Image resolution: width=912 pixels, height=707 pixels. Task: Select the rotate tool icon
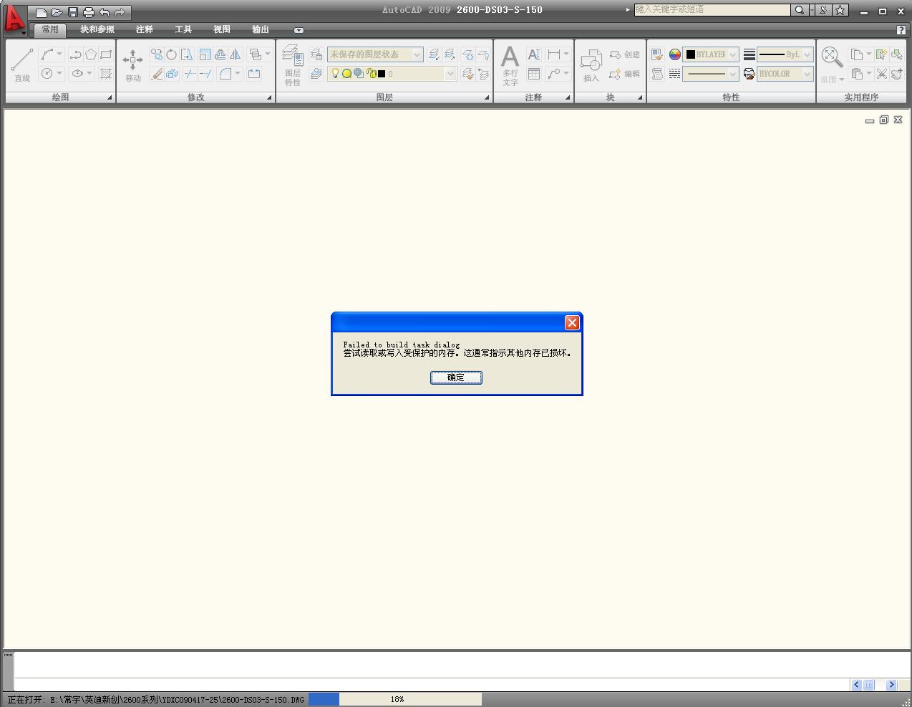172,54
